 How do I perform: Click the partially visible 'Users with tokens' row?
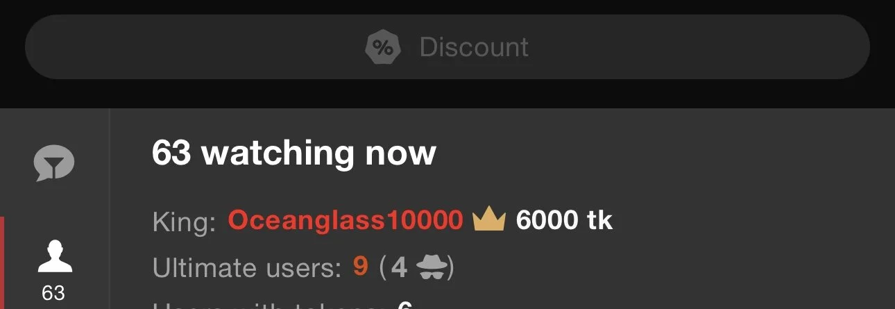(x=283, y=305)
